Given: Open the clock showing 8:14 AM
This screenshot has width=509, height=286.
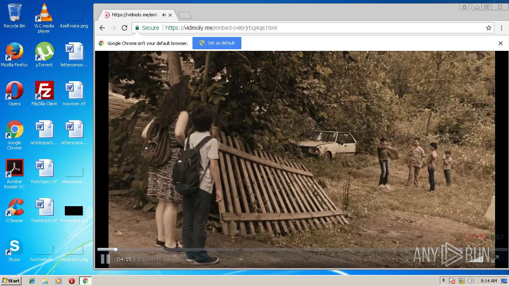Looking at the screenshot, I should point(489,281).
